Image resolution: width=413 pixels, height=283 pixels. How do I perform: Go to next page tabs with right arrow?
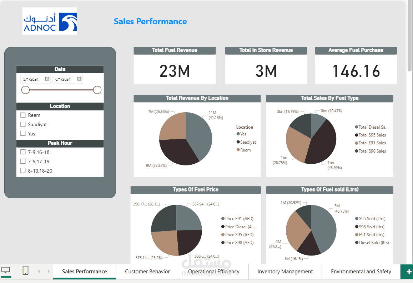click(x=49, y=272)
